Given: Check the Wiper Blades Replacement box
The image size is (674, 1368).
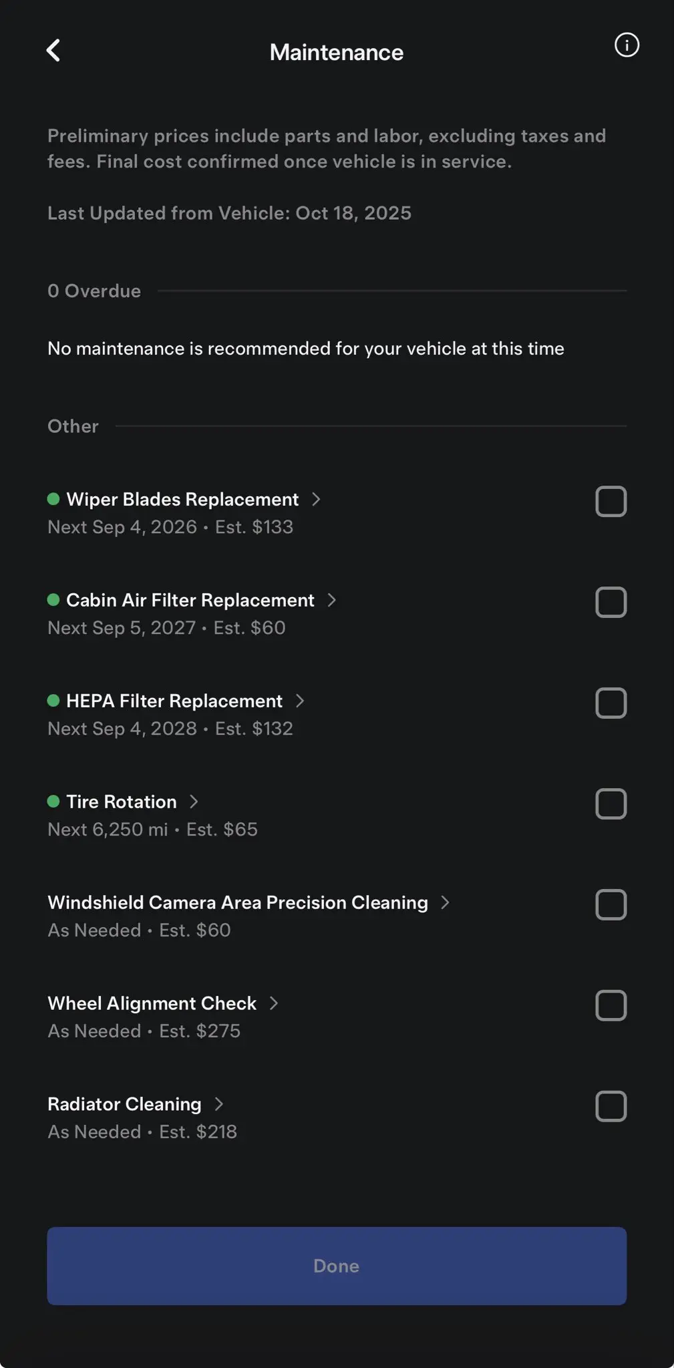Looking at the screenshot, I should point(611,502).
